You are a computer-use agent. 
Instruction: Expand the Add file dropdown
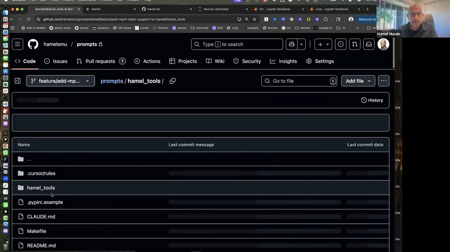pos(358,81)
